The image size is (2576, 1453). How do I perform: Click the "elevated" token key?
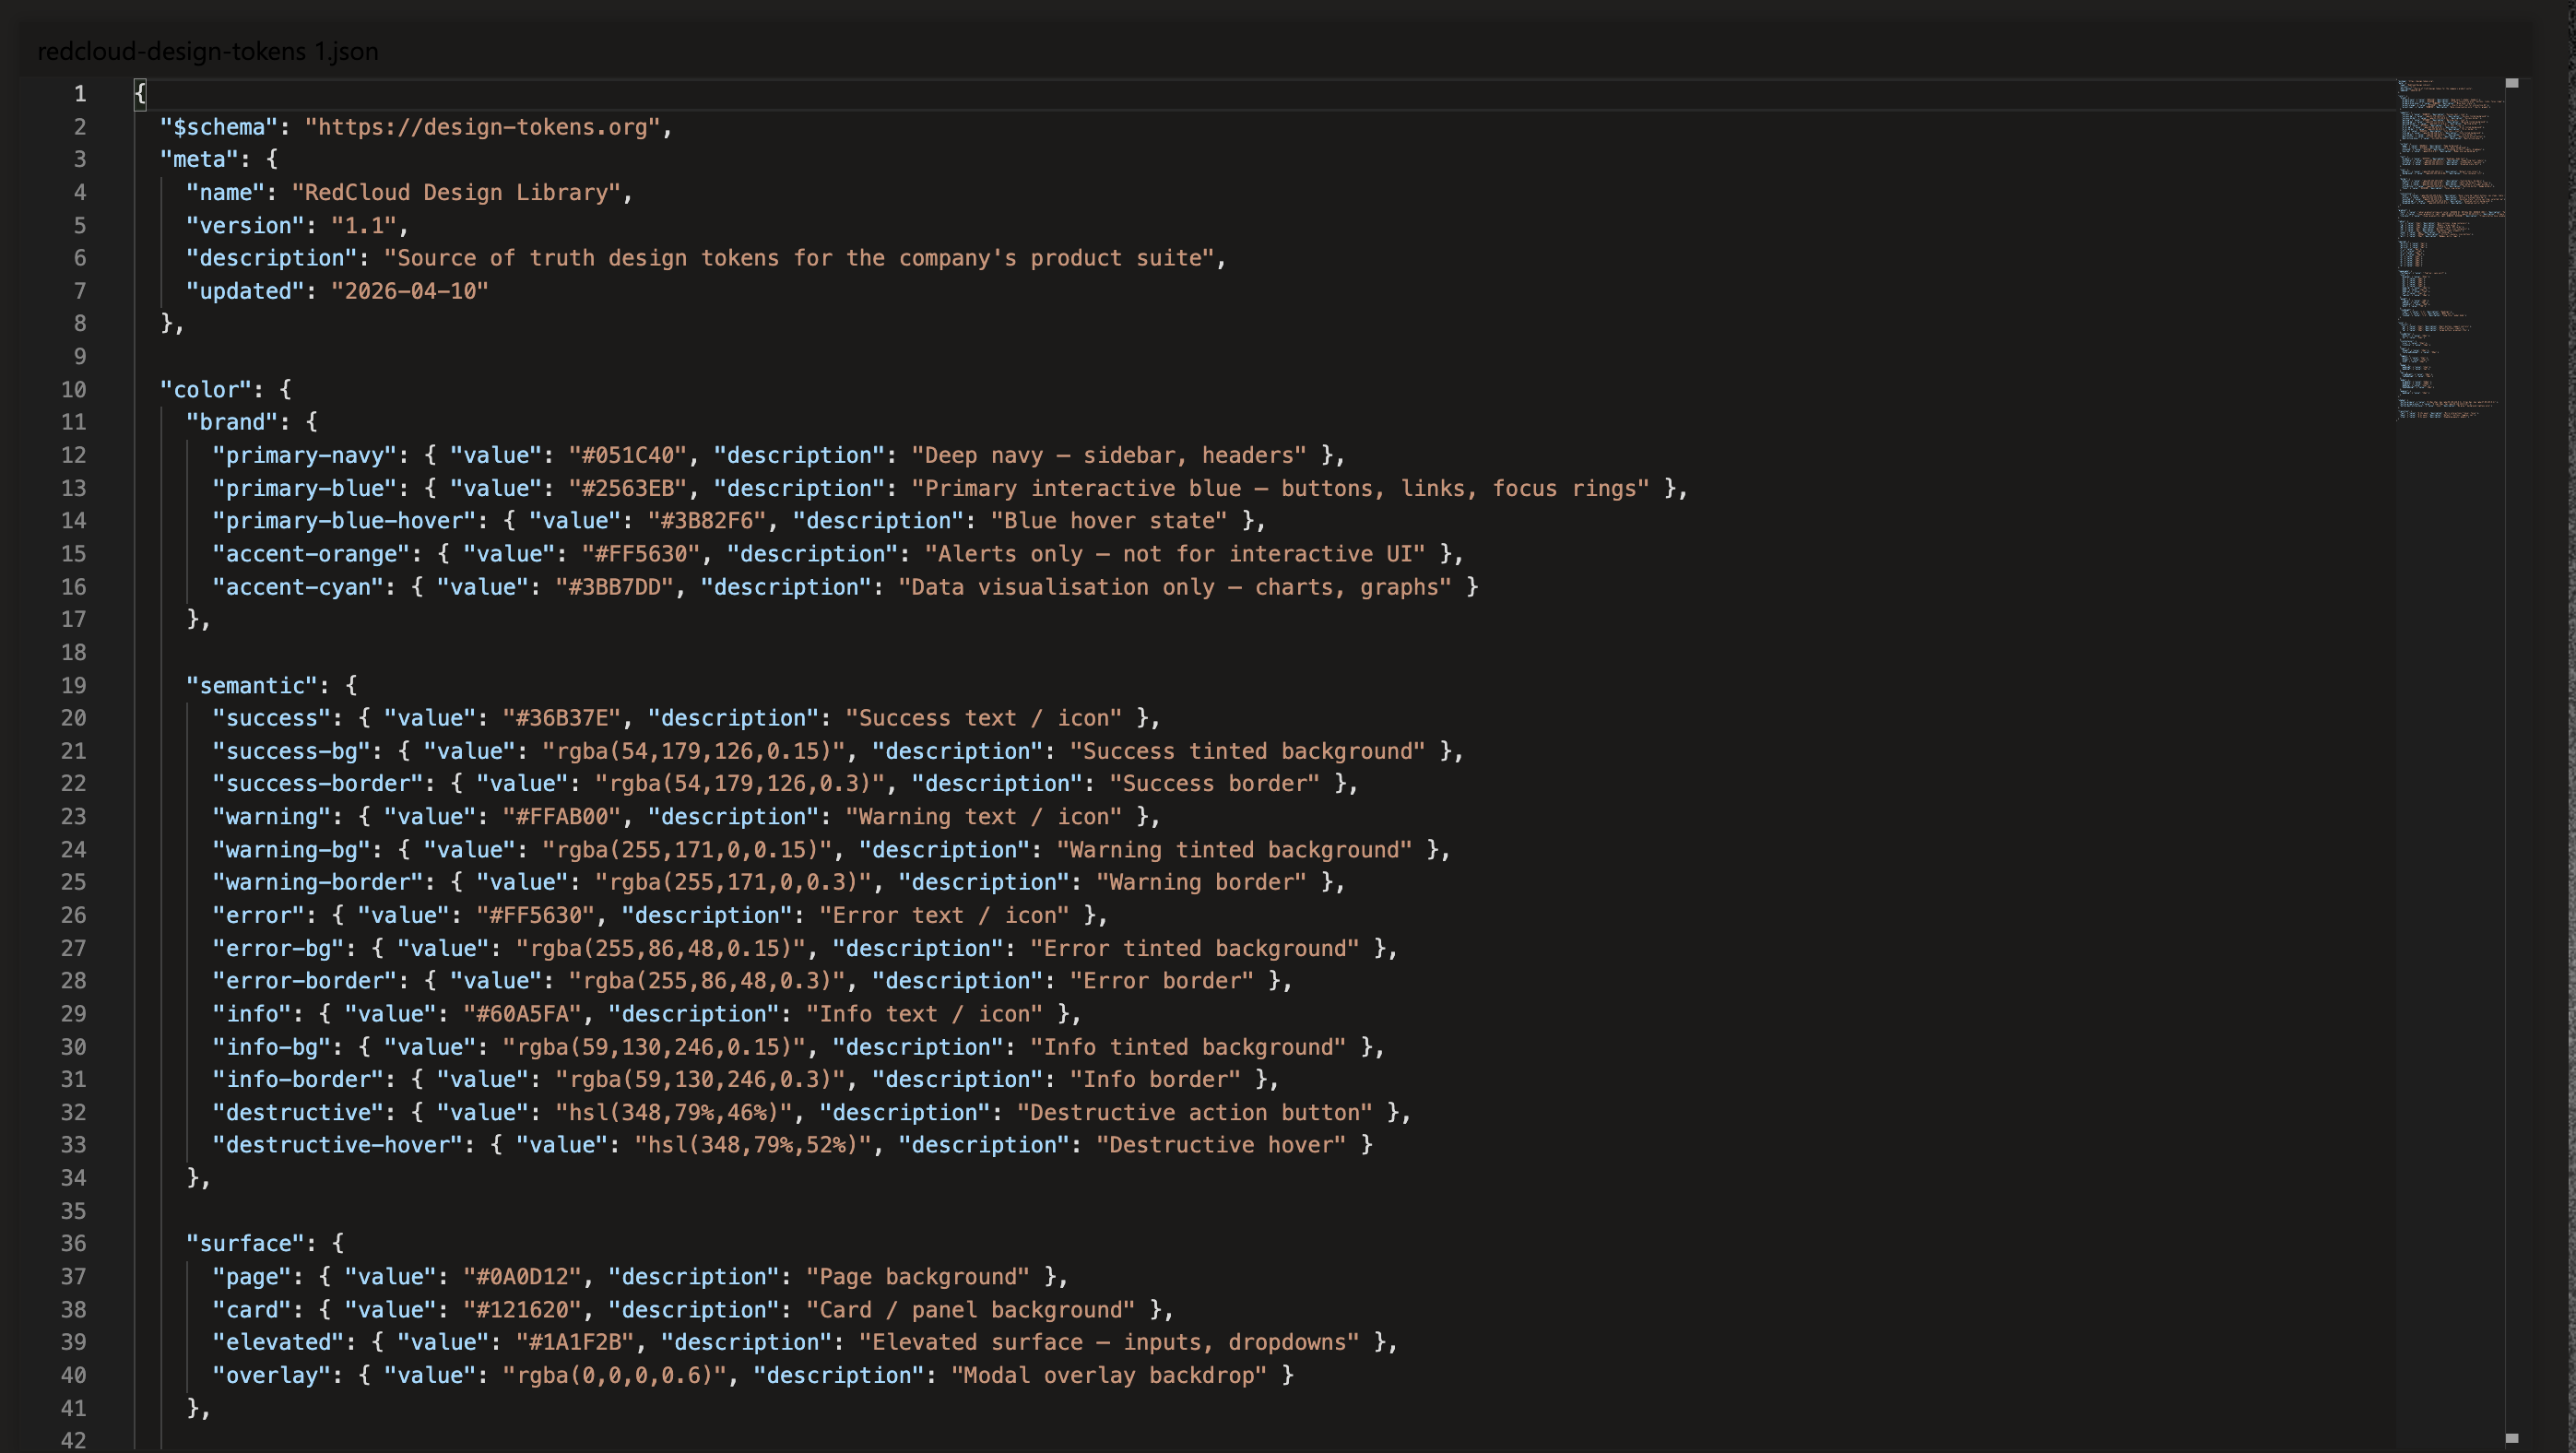[278, 1342]
